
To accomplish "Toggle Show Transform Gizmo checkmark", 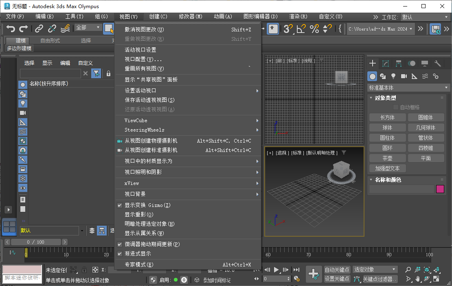I will pyautogui.click(x=120, y=205).
